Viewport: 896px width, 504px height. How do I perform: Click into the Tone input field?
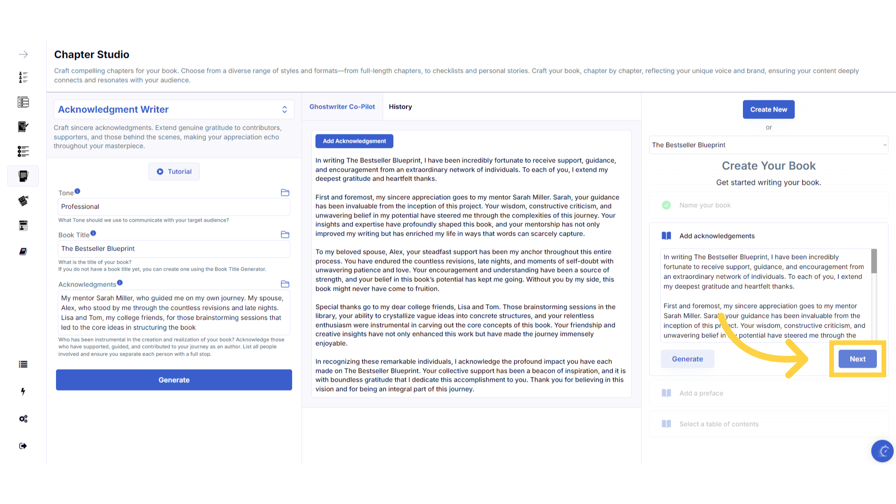[174, 207]
